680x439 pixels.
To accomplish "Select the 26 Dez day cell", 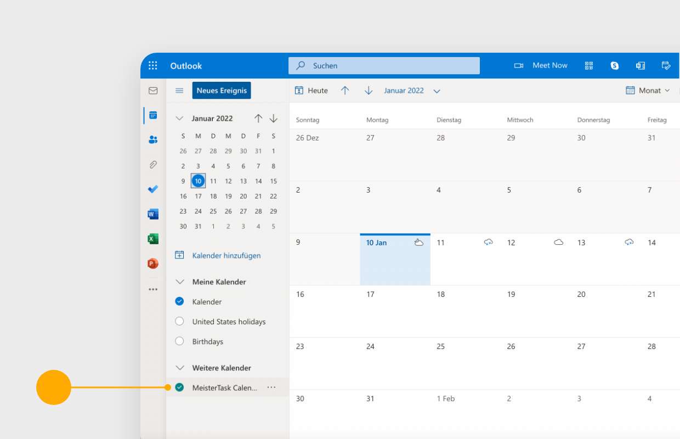I will pyautogui.click(x=325, y=155).
